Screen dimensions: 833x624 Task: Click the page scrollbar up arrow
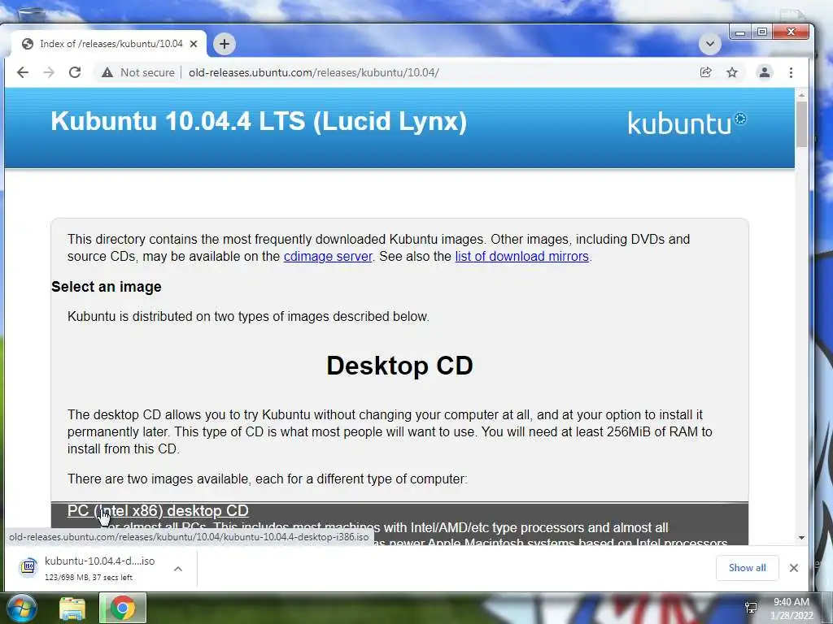pyautogui.click(x=801, y=95)
